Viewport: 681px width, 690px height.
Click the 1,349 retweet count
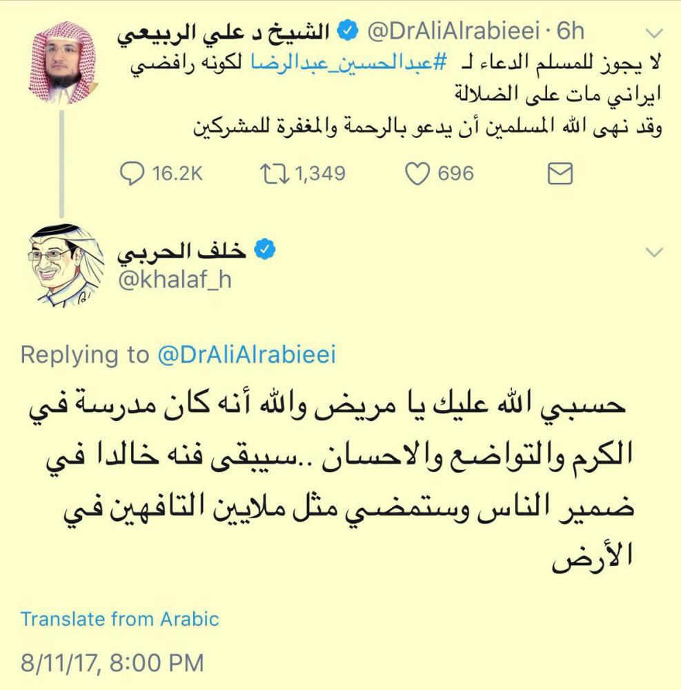(x=319, y=173)
